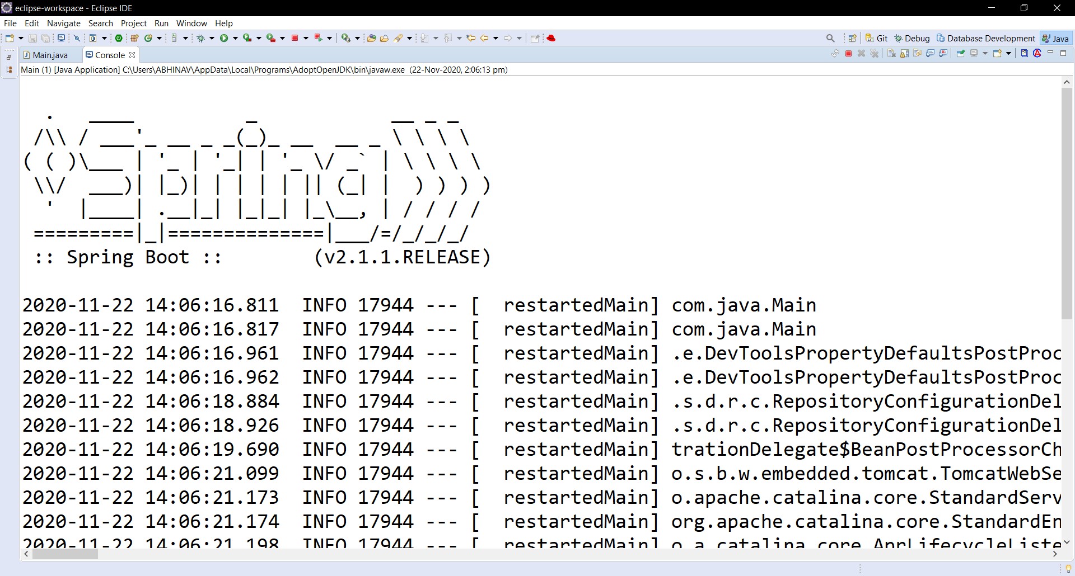Click the Search flashlight toolbar icon
Image resolution: width=1075 pixels, height=576 pixels.
(x=398, y=38)
